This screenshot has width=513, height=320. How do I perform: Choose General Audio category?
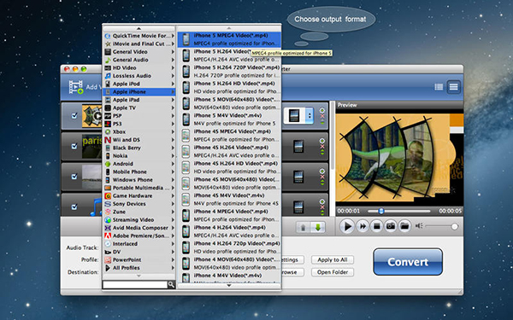click(x=139, y=60)
